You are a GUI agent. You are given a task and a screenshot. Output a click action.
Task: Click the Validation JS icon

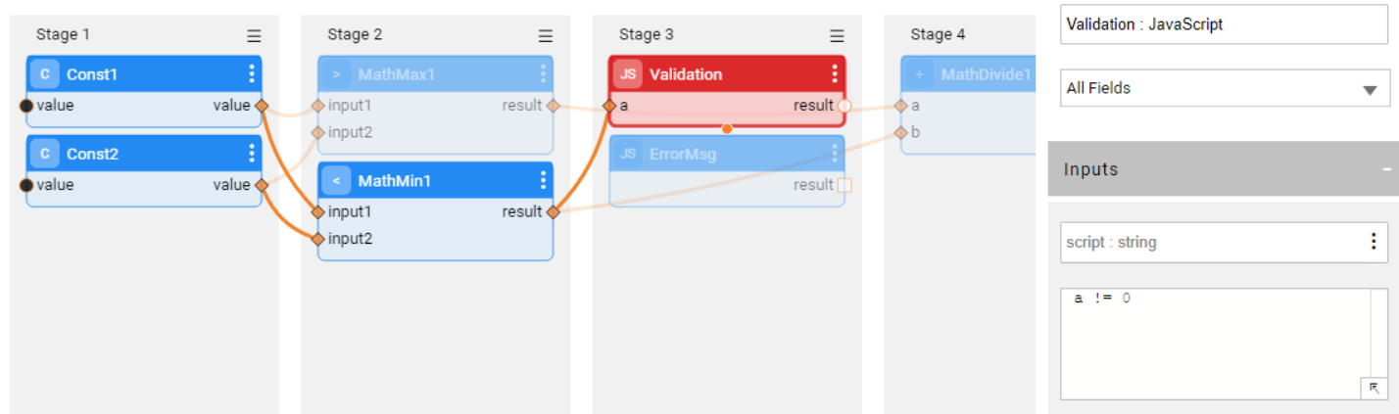pos(628,74)
